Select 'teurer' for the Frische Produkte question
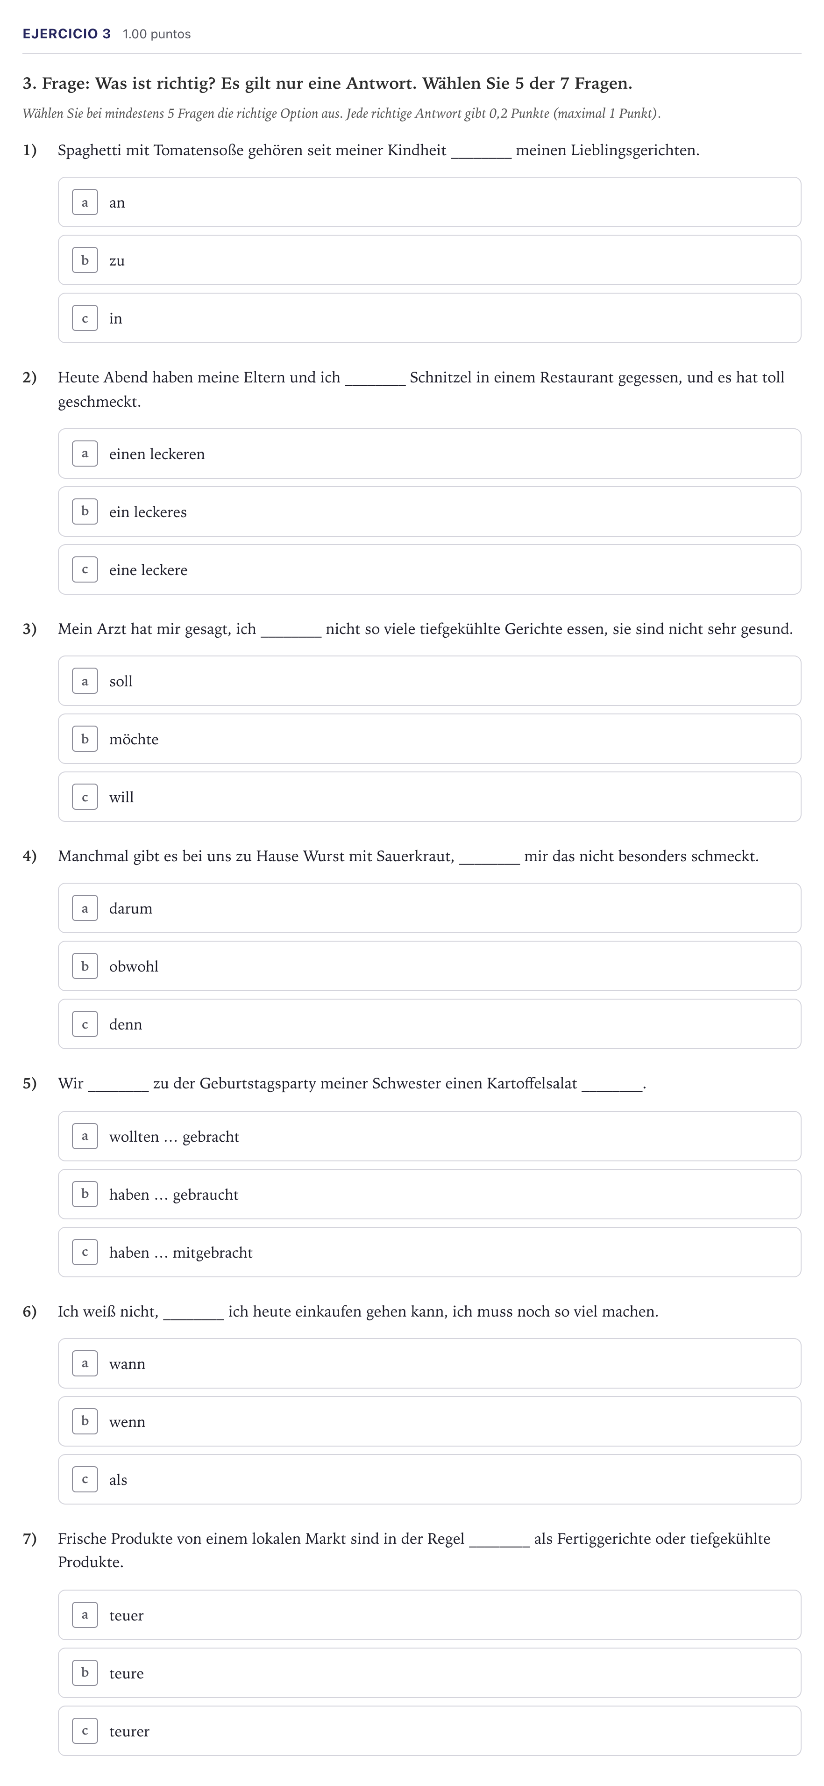824x1786 pixels. click(429, 1731)
